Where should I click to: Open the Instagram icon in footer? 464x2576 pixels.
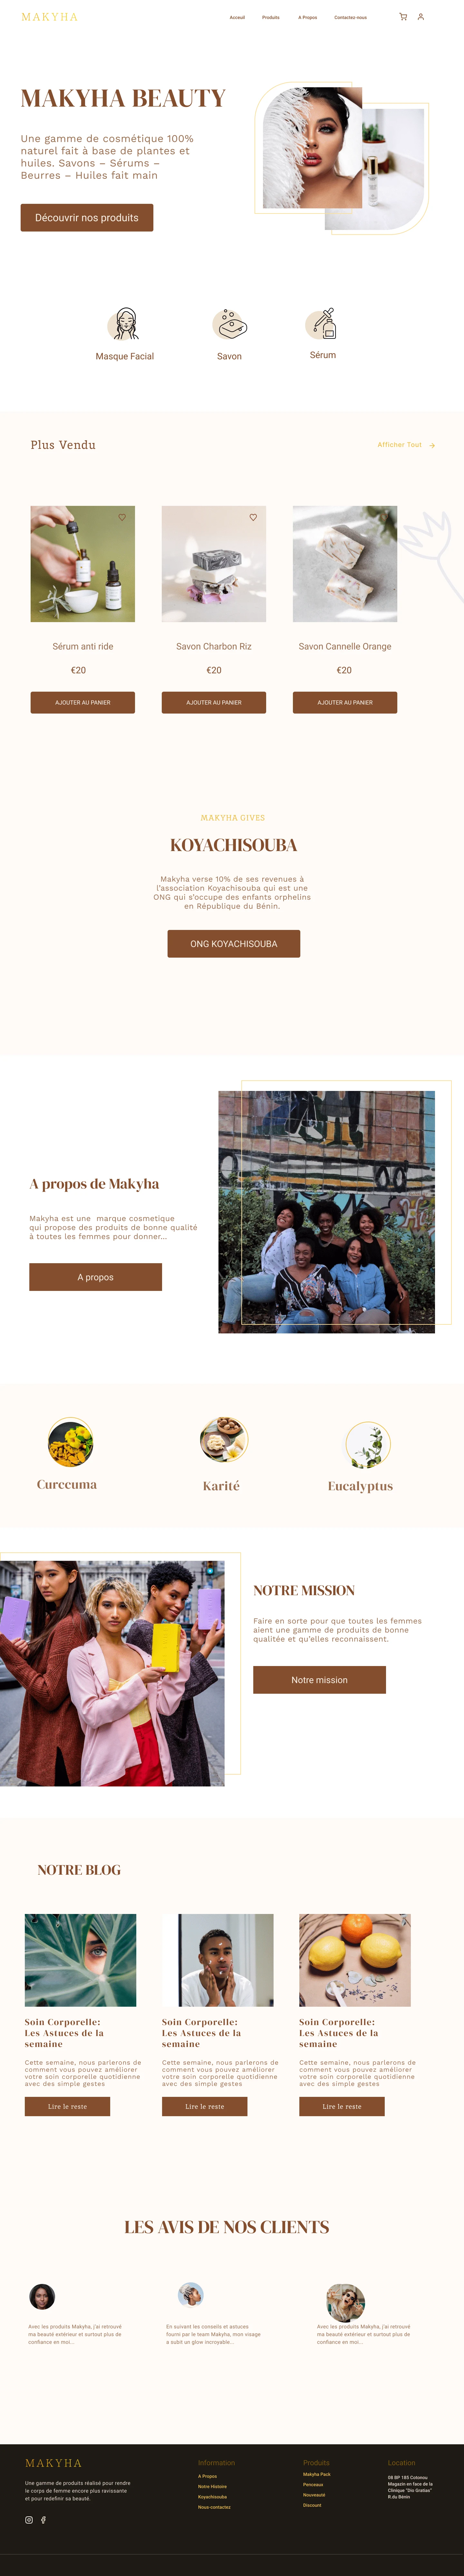(29, 2520)
